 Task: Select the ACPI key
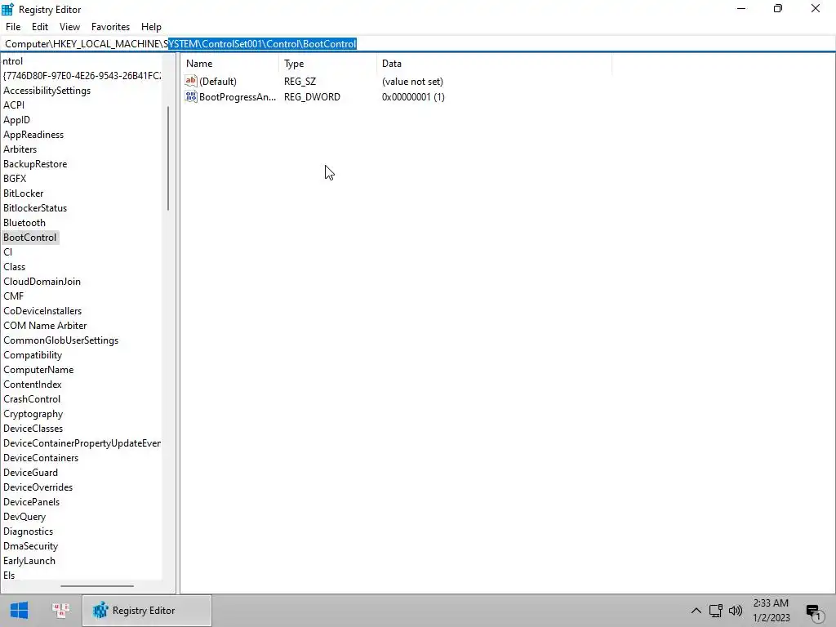tap(14, 105)
